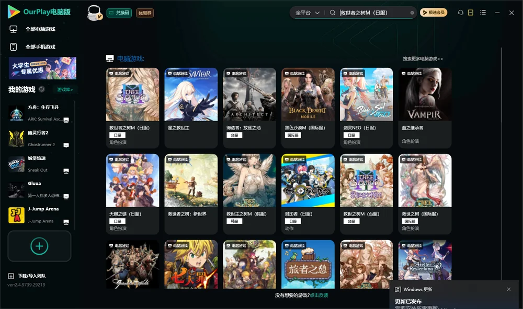Click the PC icon on the Gluua row
Viewport: 523px width, 309px height.
66,196
